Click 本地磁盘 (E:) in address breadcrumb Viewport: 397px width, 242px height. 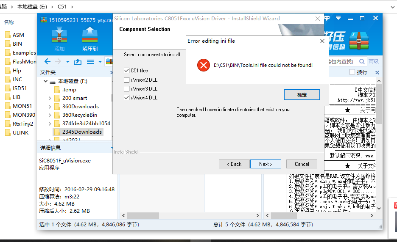coord(32,7)
